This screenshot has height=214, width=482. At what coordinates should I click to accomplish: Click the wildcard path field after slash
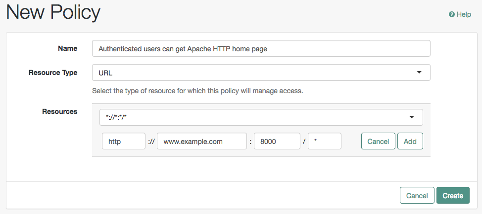click(x=325, y=141)
